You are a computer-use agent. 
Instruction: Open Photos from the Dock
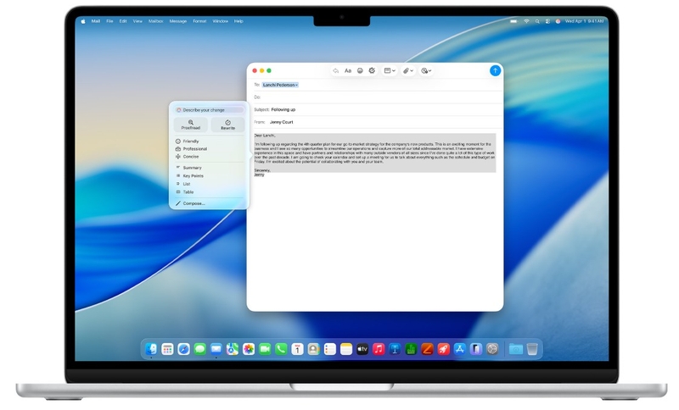249,349
